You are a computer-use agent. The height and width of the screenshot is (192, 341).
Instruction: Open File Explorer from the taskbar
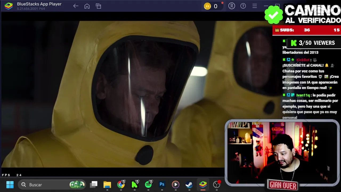click(x=107, y=185)
